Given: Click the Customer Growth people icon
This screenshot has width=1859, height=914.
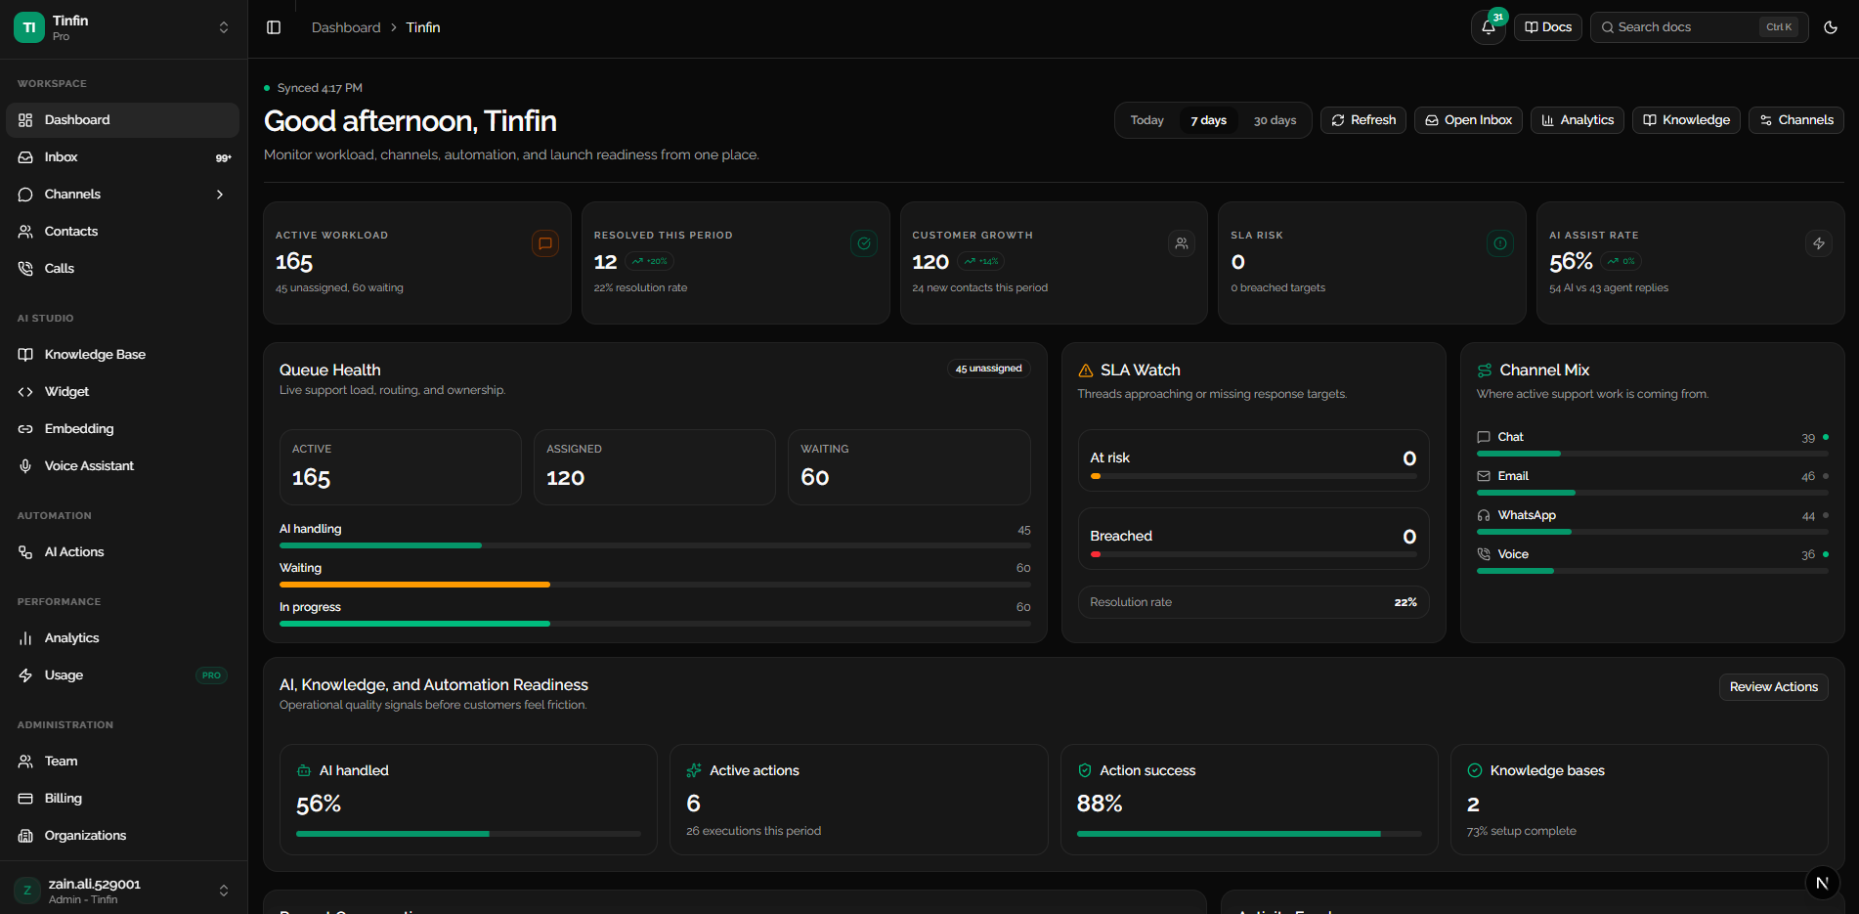Looking at the screenshot, I should (1182, 243).
